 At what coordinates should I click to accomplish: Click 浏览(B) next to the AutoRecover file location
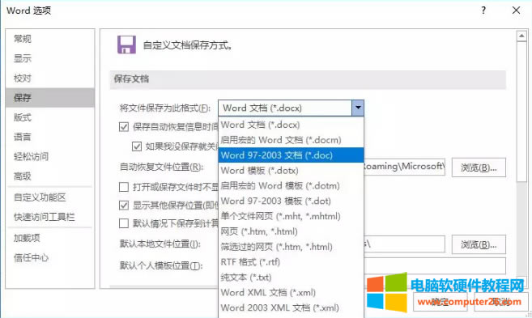[x=479, y=167]
